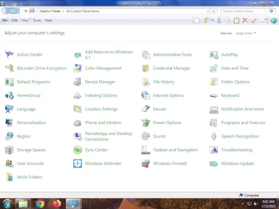279x209 pixels.
Task: Open BitLocker Drive Encryption keys icon
Action: [9, 68]
